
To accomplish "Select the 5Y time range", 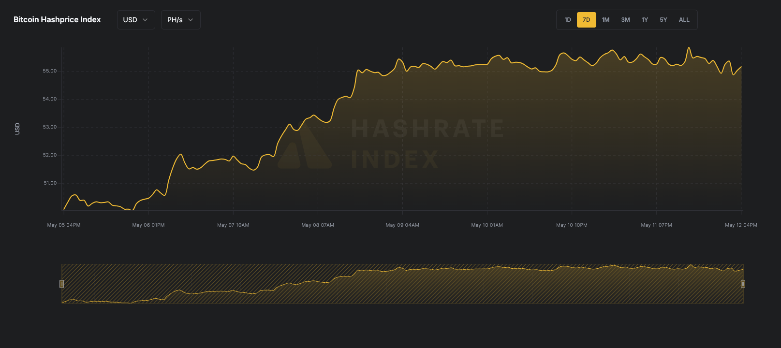I will point(663,20).
